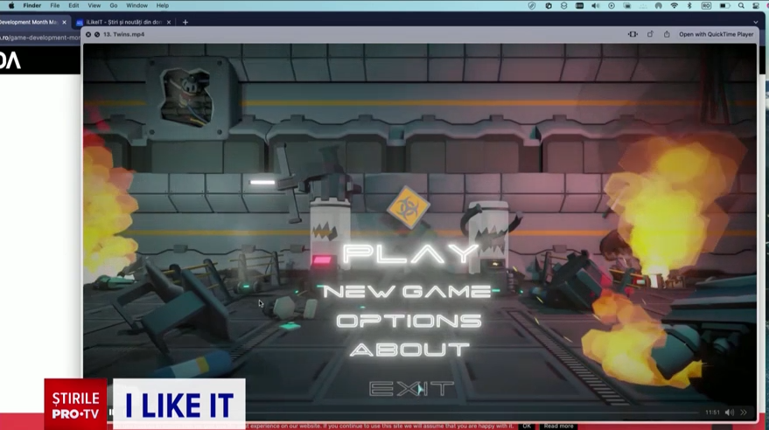Click the Rotate icon in Quick Look toolbar
The height and width of the screenshot is (430, 769).
coord(650,34)
